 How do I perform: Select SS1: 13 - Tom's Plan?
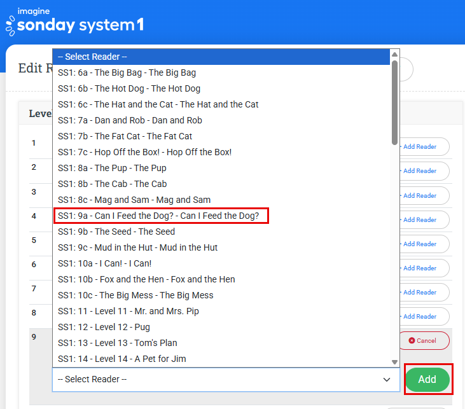pyautogui.click(x=221, y=343)
